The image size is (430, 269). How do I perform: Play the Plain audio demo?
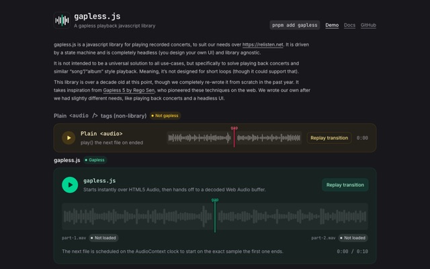point(69,138)
